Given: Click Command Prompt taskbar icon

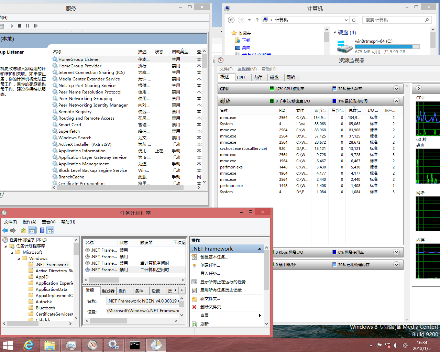Looking at the screenshot, I should click(x=135, y=345).
